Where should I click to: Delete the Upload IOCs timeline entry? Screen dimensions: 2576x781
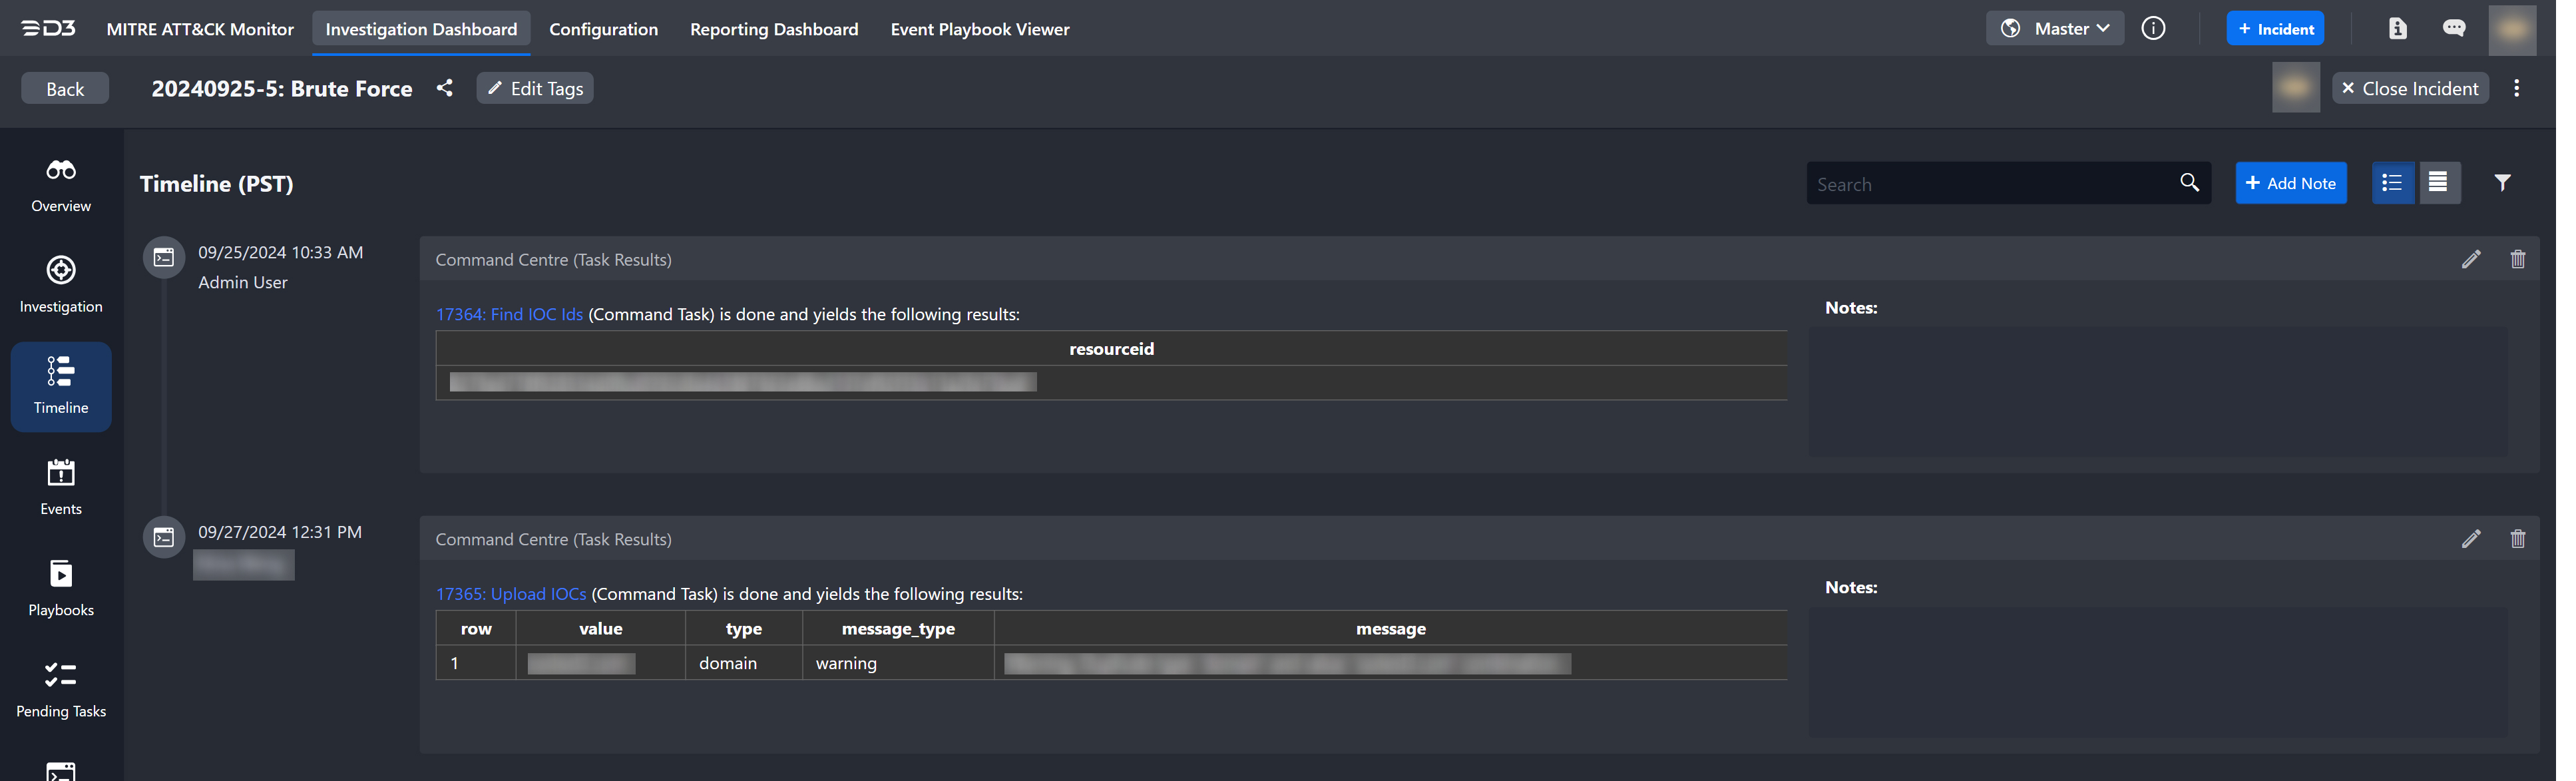pos(2517,539)
